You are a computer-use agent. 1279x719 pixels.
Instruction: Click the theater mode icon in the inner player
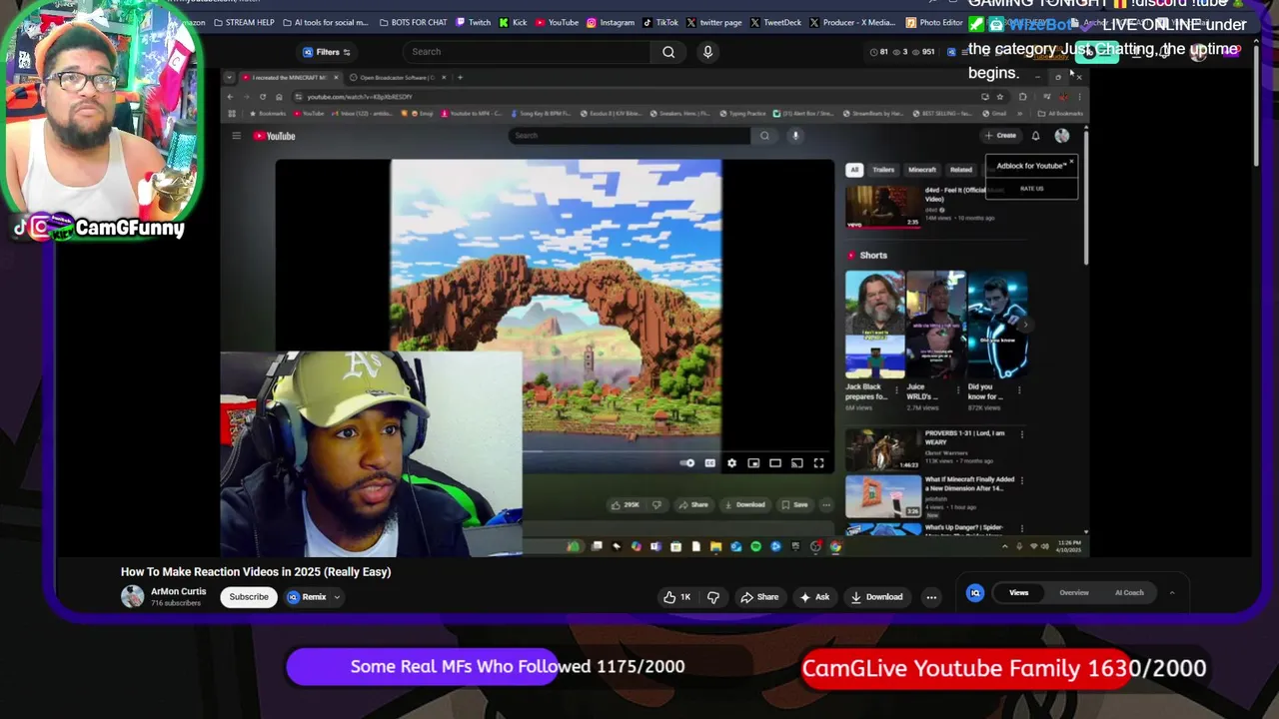coord(775,463)
